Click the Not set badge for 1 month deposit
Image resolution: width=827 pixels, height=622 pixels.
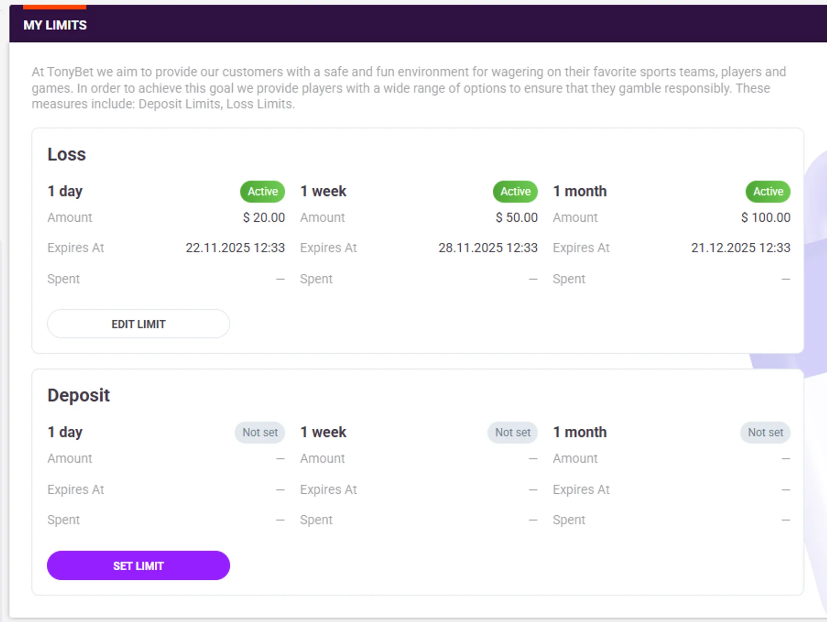[765, 432]
